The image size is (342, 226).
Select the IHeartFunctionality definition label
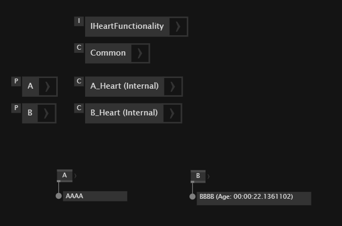pyautogui.click(x=127, y=26)
